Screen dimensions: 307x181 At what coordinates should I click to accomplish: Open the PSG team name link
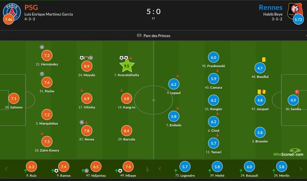click(31, 7)
